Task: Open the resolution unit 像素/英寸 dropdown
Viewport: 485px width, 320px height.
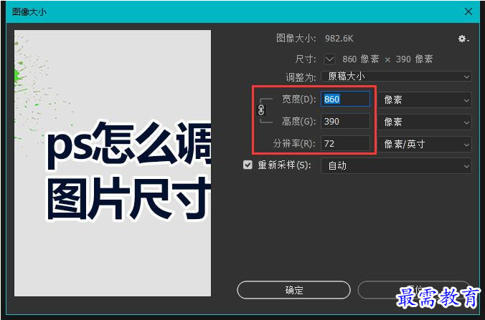Action: tap(425, 144)
